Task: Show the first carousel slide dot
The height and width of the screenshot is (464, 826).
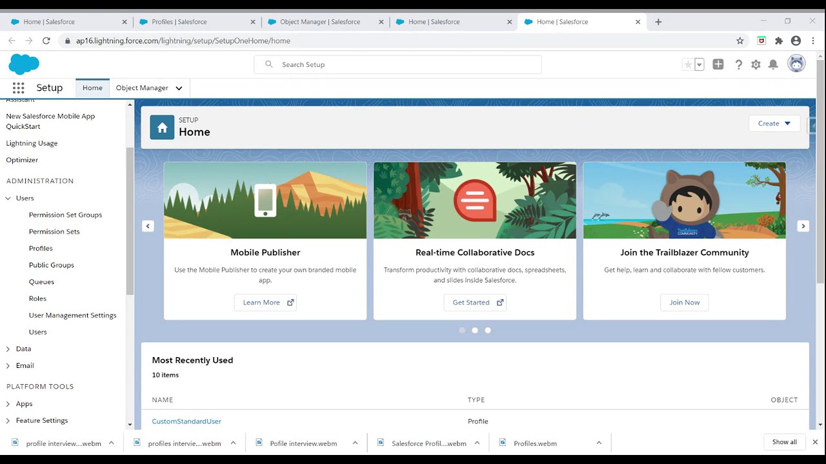Action: pos(462,330)
